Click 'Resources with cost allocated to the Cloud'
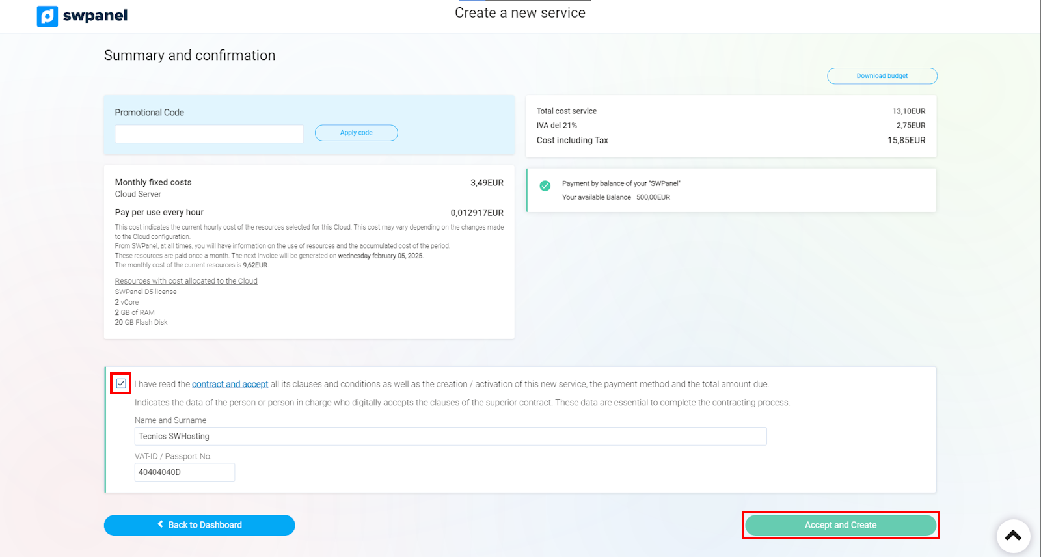 [x=186, y=281]
